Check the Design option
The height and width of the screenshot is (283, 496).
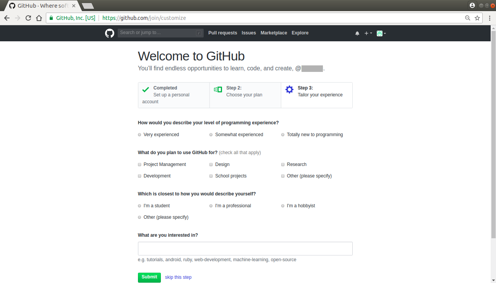(211, 164)
